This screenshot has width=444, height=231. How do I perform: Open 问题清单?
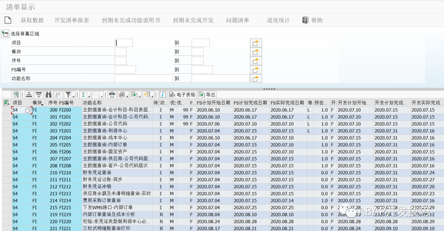pos(238,20)
